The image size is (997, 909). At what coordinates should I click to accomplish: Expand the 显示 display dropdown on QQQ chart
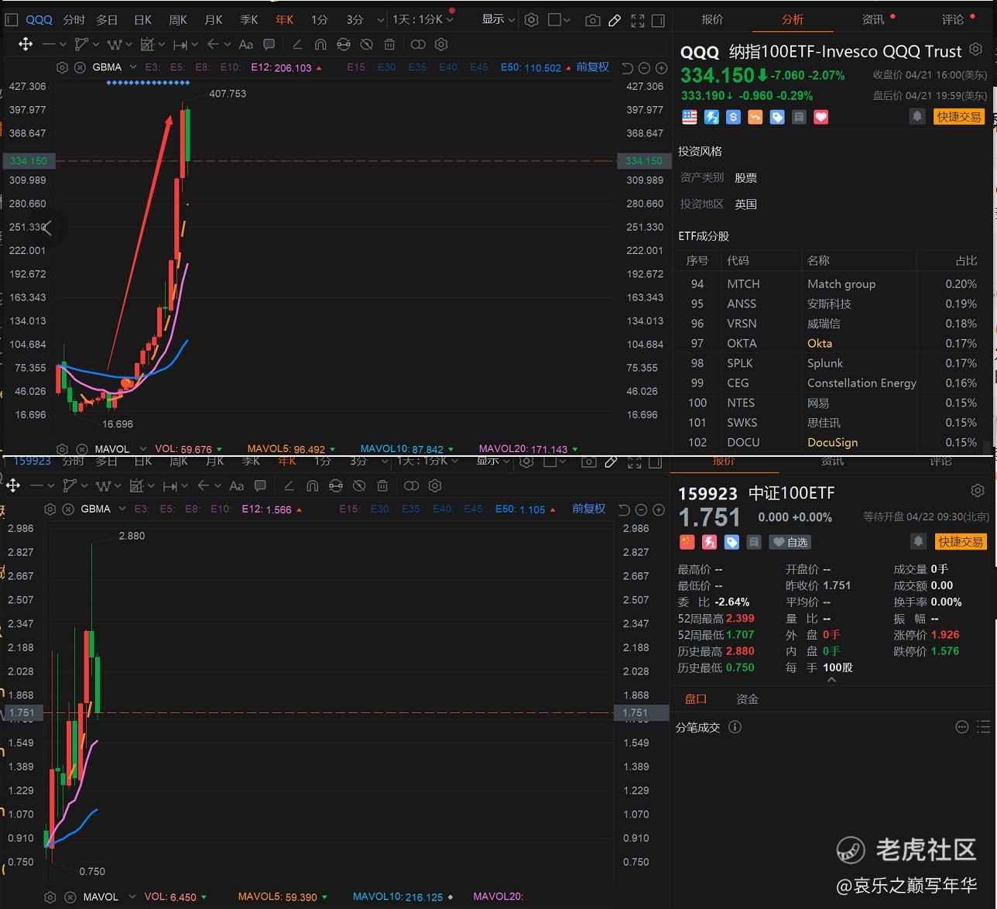pos(498,19)
